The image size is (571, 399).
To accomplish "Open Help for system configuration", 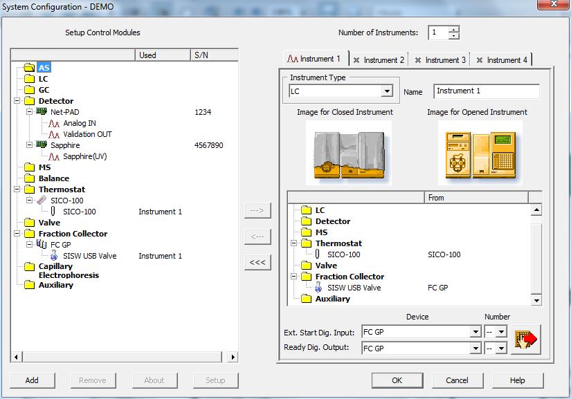I will [518, 380].
